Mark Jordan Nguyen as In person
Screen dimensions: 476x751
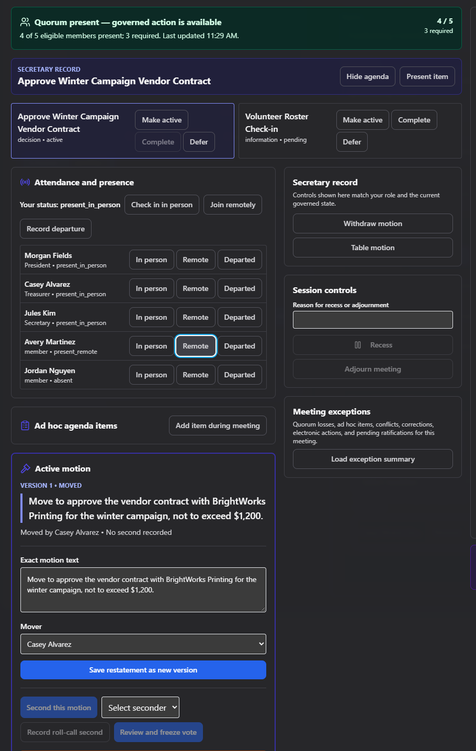pyautogui.click(x=152, y=375)
